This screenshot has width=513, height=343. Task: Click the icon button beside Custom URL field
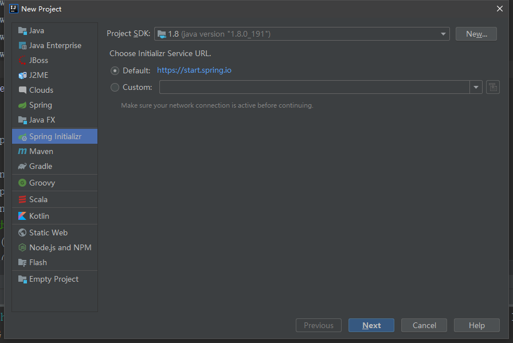493,87
